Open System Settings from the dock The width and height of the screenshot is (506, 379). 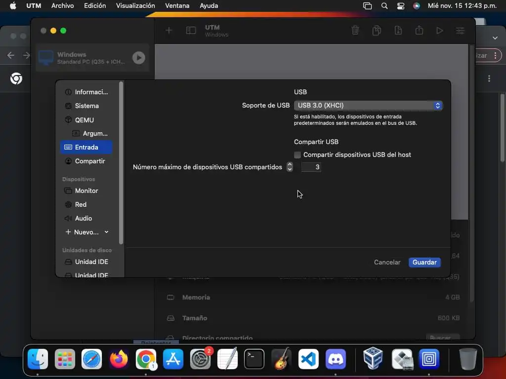(201, 359)
